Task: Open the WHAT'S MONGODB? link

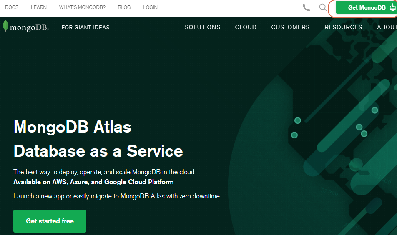Action: tap(82, 7)
